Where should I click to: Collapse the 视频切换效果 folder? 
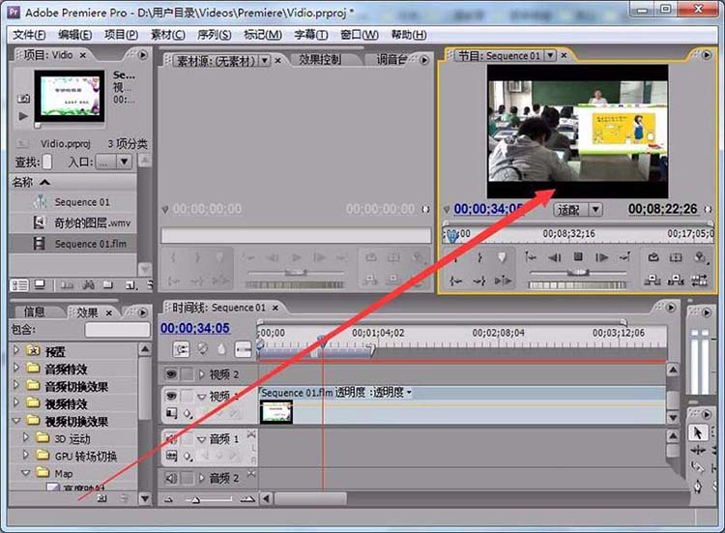[16, 421]
